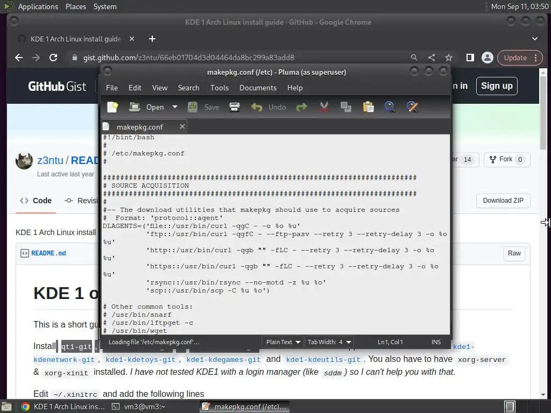Open Plain Text syntax dropdown

(x=283, y=341)
